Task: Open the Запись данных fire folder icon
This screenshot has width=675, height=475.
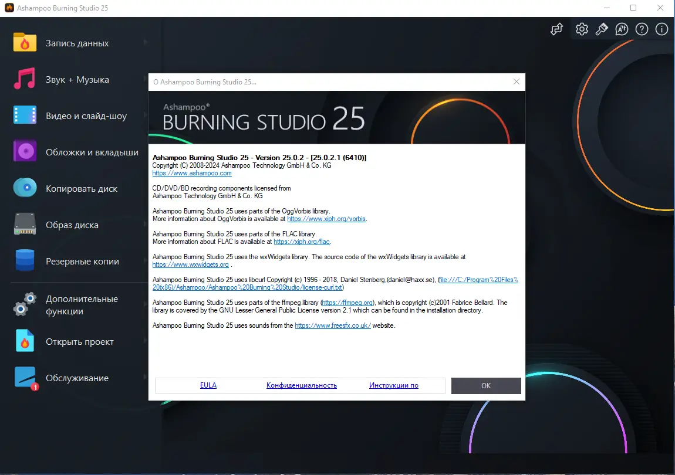Action: point(25,43)
